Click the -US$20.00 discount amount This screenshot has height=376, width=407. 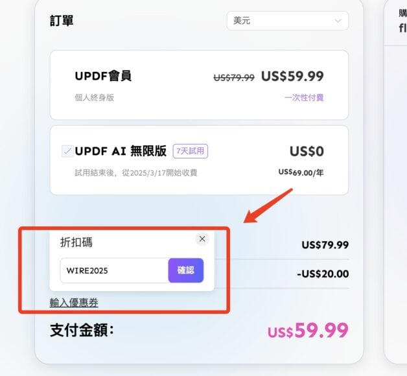(x=323, y=274)
